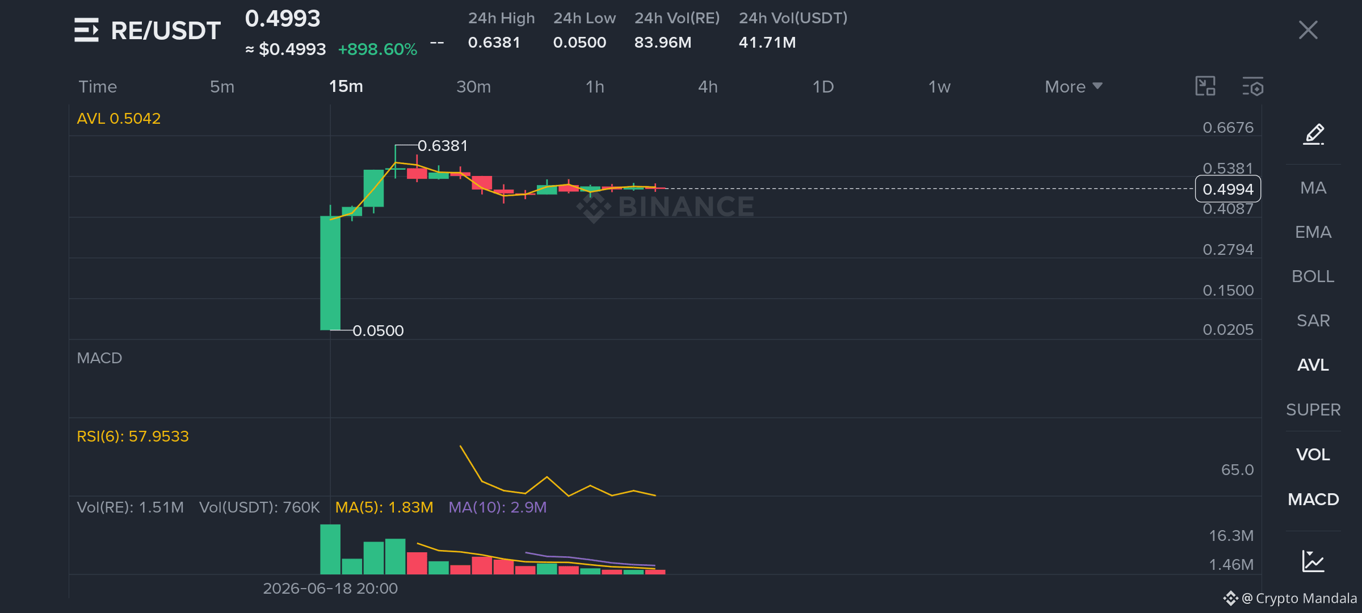Image resolution: width=1362 pixels, height=613 pixels.
Task: Click the RE/USDT pair name
Action: 166,31
